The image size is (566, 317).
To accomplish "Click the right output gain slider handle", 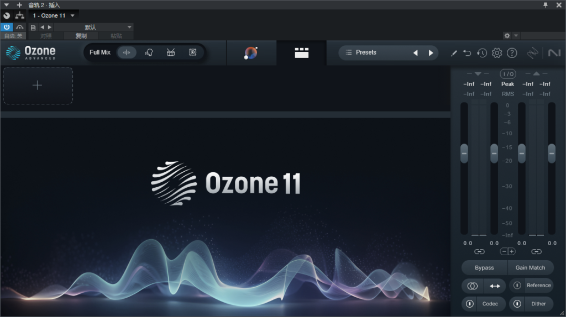I will (x=552, y=154).
